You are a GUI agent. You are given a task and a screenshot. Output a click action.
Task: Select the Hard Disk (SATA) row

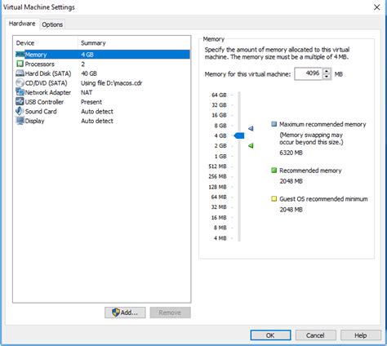tap(103, 73)
